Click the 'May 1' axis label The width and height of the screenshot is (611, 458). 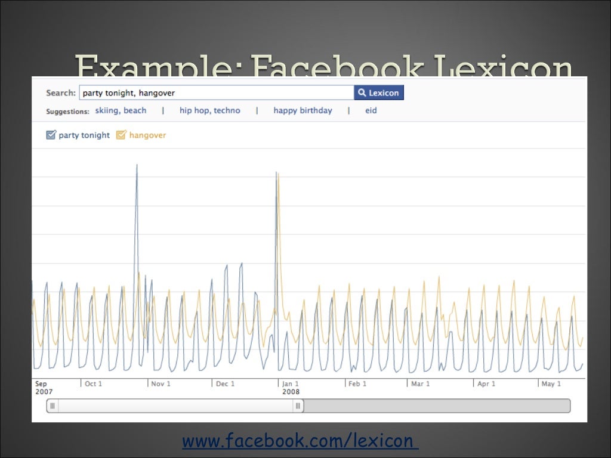coord(551,384)
